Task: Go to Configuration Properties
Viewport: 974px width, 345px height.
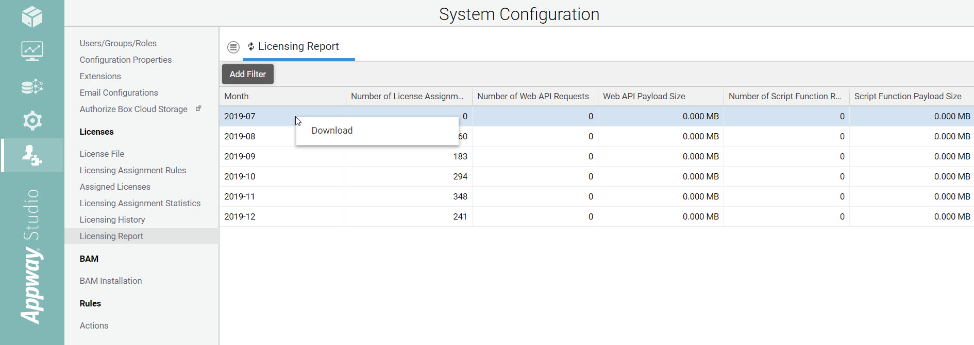Action: pos(126,60)
